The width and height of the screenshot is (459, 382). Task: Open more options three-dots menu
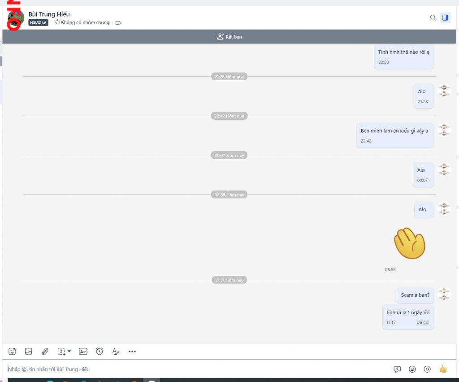[132, 352]
